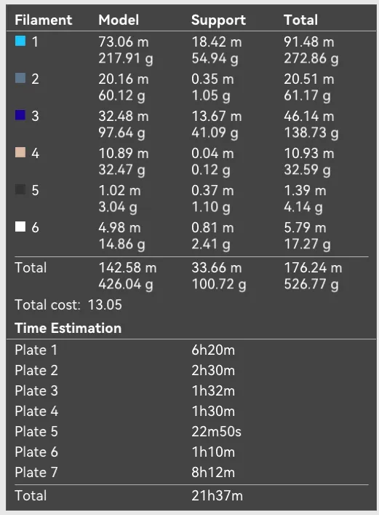Click Plate 7 with 8h12m estimate
This screenshot has height=515, width=379.
tap(191, 472)
